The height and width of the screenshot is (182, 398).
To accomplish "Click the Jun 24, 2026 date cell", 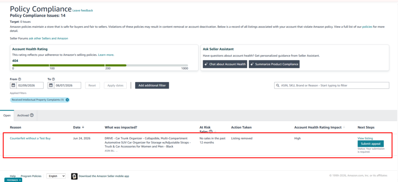I will click(x=82, y=138).
